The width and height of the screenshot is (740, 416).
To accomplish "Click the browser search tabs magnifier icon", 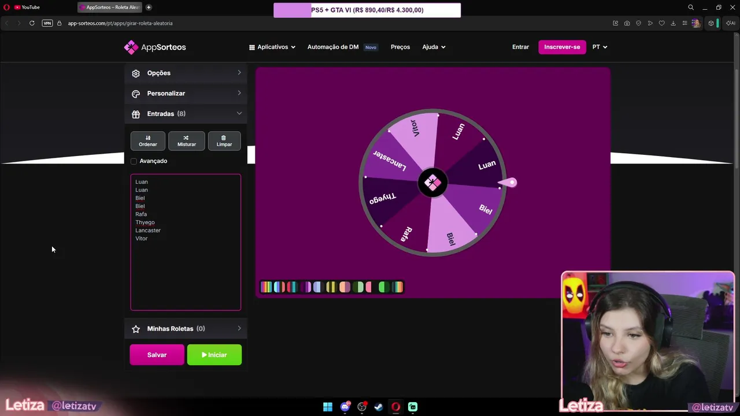I will 691,8.
